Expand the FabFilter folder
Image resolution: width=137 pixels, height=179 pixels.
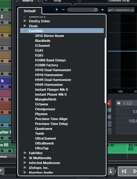pos(25,153)
